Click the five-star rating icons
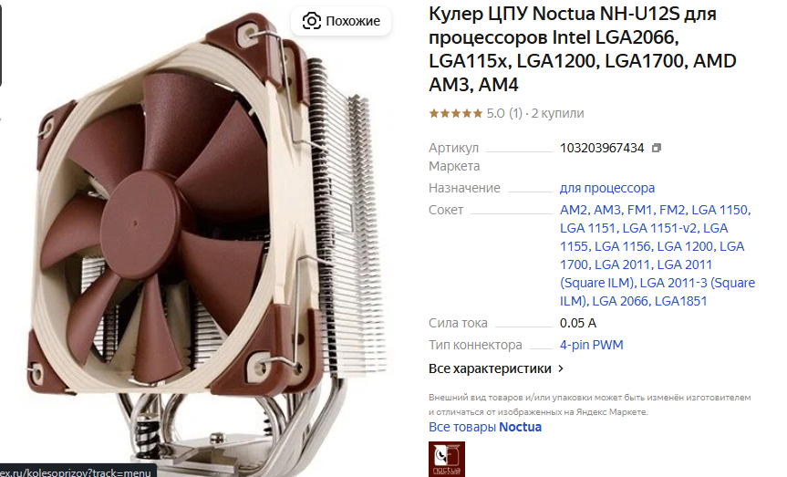Image resolution: width=787 pixels, height=477 pixels. tap(456, 113)
